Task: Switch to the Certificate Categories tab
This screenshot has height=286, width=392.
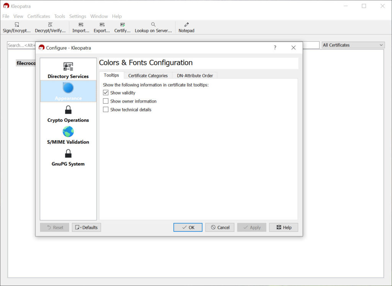Action: [148, 75]
